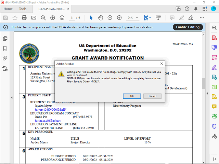Click the vertical scrollbar thumb

pos(203,83)
